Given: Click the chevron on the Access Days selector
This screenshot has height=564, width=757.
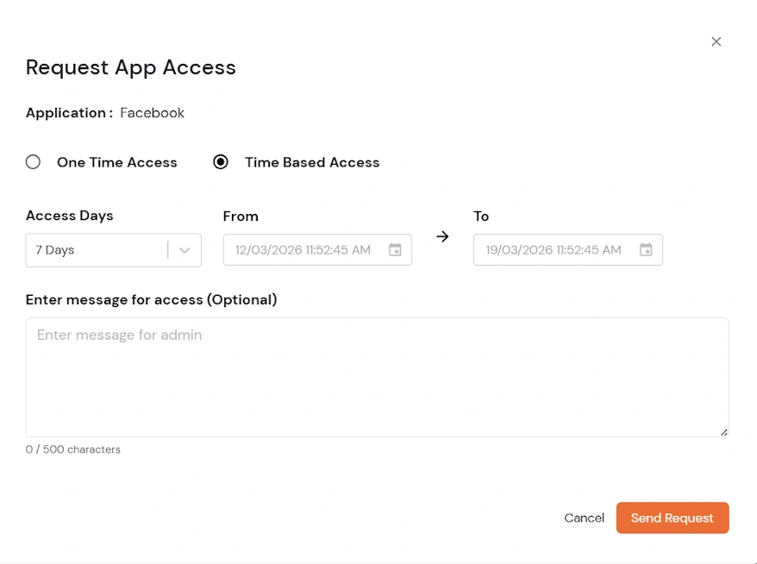Looking at the screenshot, I should click(184, 250).
